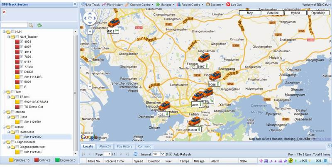Switch to the Locate tab
This screenshot has height=167, width=332.
coord(88,147)
